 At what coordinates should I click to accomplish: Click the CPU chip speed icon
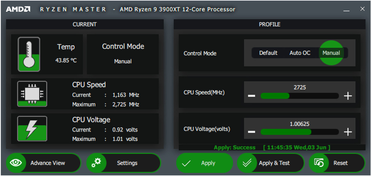pos(32,94)
